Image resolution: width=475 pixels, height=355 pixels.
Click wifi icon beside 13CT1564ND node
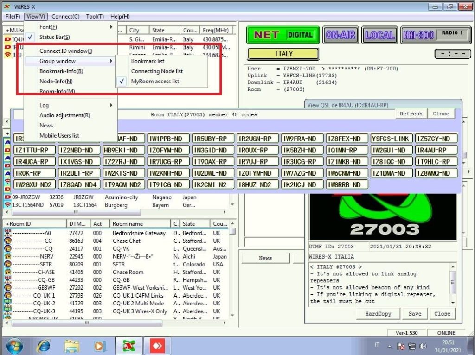coord(7,205)
